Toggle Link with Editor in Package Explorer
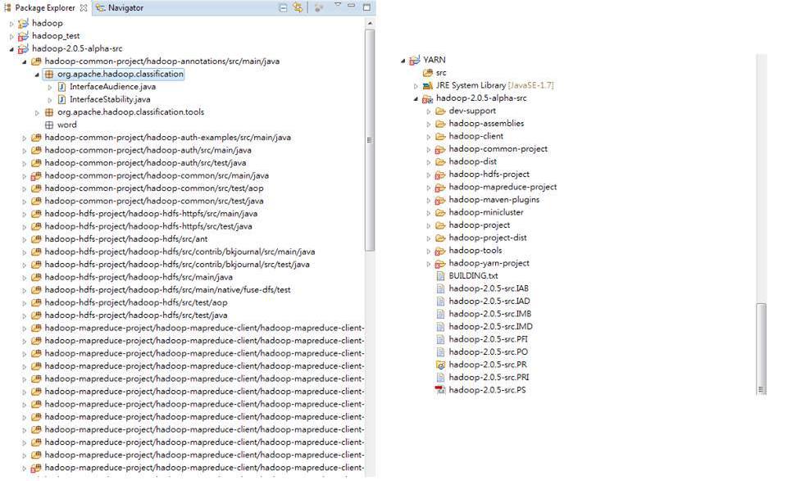This screenshot has height=481, width=787. tap(298, 7)
